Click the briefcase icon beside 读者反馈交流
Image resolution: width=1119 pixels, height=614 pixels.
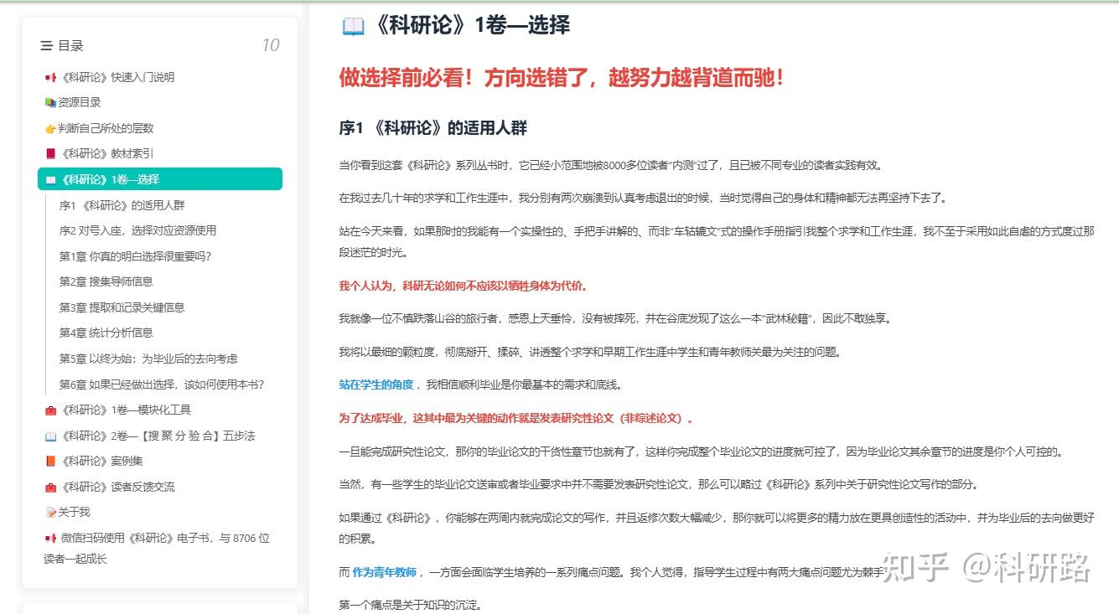pyautogui.click(x=51, y=486)
